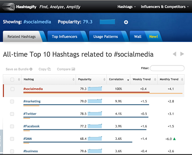Open the #Facebook hashtag link
The image size is (192, 155).
click(32, 126)
